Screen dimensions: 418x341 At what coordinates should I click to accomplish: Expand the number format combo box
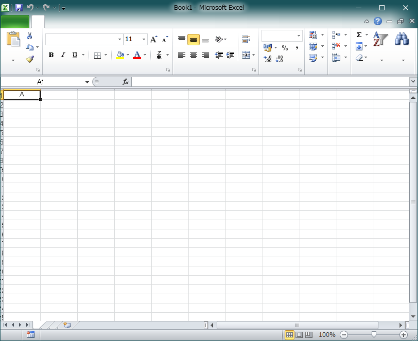coord(299,35)
